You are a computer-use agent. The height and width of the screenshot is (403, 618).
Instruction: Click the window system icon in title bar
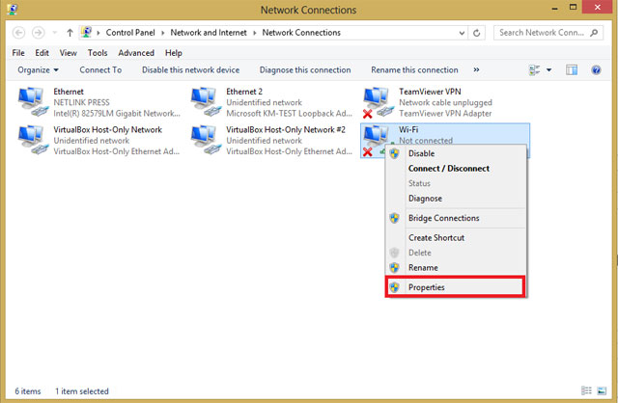coord(12,9)
